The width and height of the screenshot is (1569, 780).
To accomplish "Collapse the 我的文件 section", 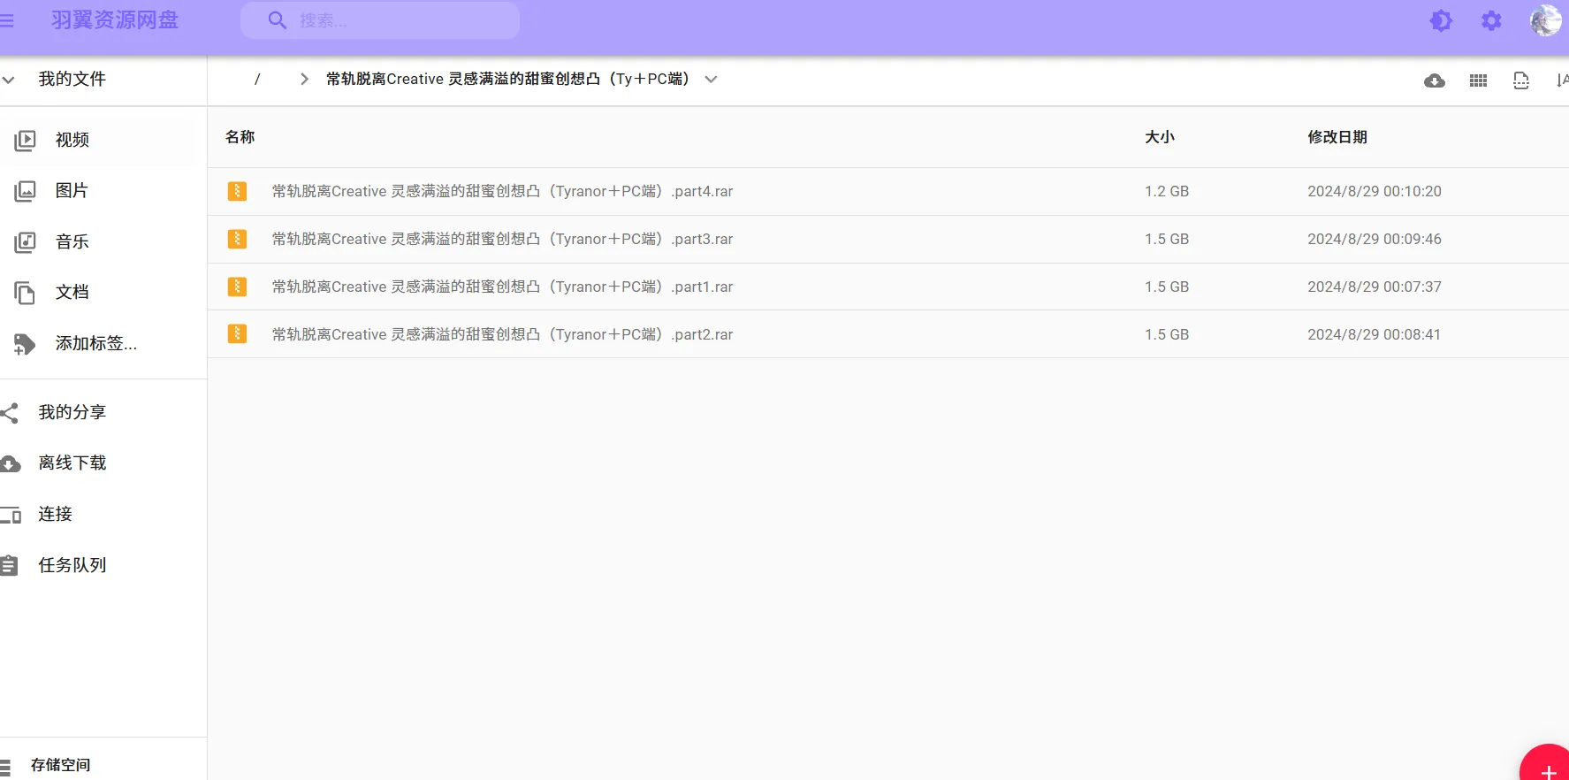I will 9,80.
